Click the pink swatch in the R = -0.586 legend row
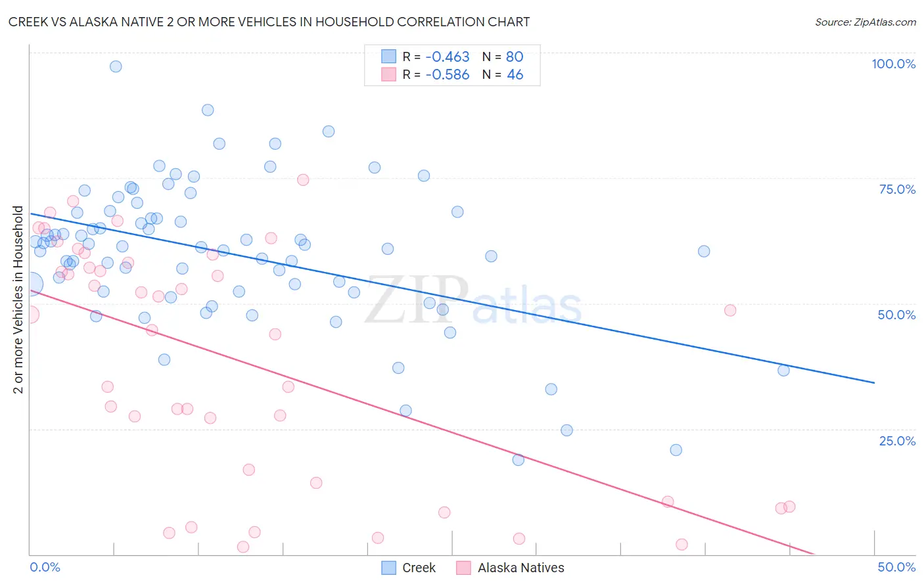 click(x=389, y=74)
